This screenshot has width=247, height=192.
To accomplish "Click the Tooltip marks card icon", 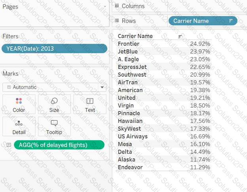I will pyautogui.click(x=54, y=124).
